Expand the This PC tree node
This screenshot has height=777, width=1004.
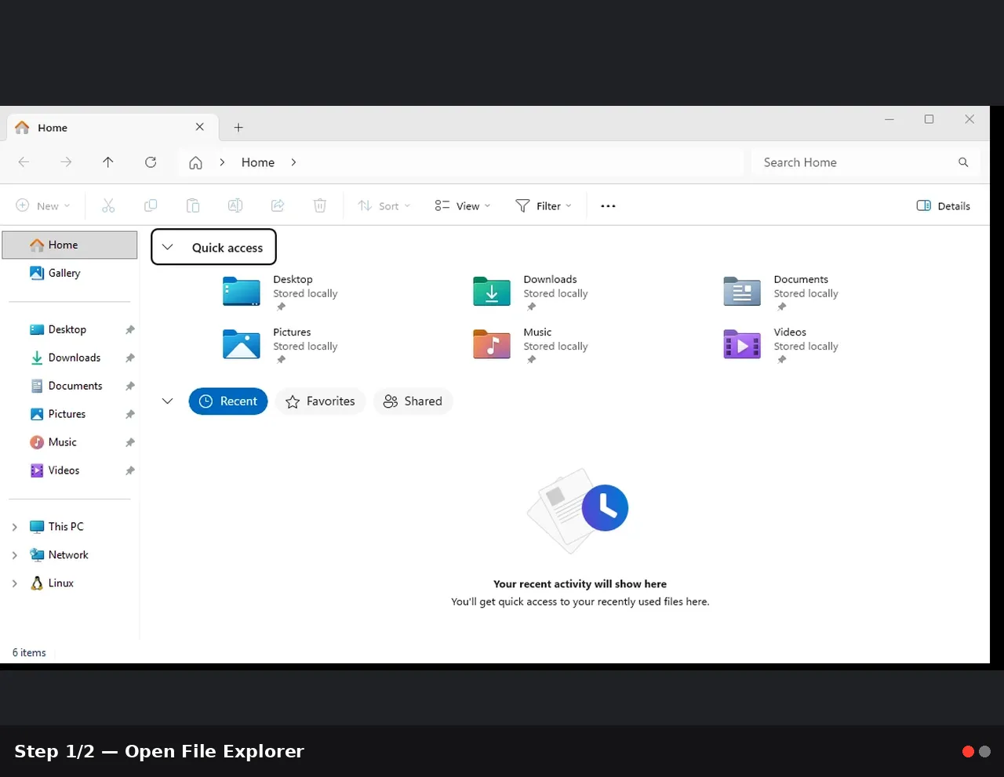point(14,527)
